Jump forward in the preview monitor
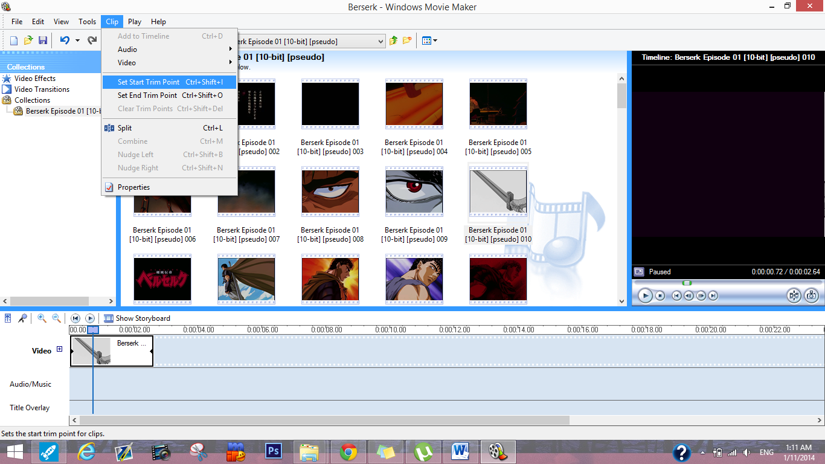Viewport: 825px width, 464px height. pos(713,295)
